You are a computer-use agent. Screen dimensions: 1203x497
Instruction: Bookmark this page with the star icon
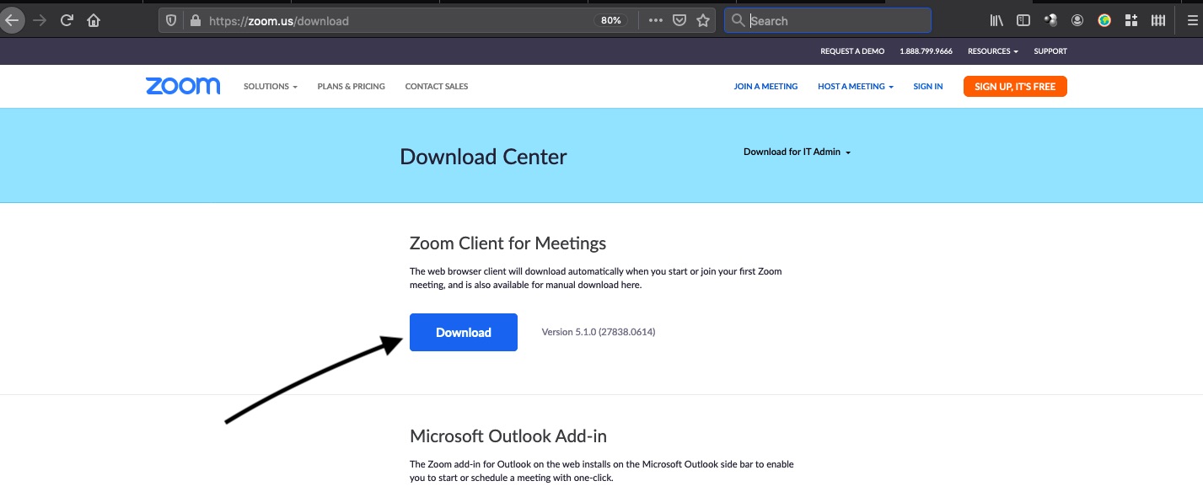point(702,21)
